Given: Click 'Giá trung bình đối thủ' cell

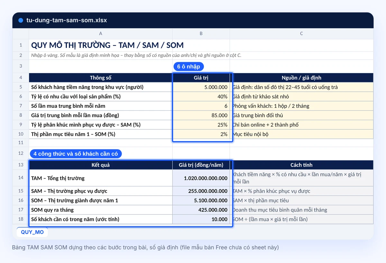Looking at the screenshot, I should tap(301, 115).
